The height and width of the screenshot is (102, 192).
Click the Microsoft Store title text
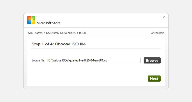(48, 23)
